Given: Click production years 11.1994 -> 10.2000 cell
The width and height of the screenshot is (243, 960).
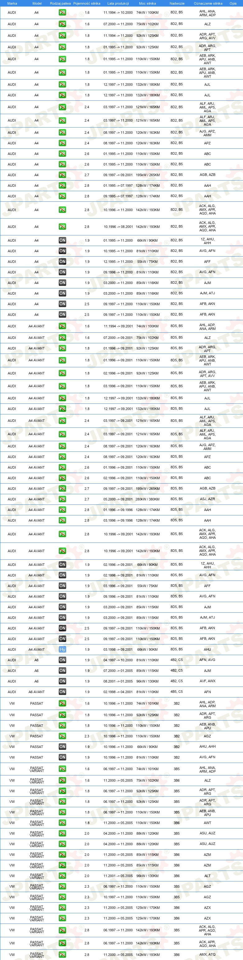Looking at the screenshot, I should click(118, 13).
